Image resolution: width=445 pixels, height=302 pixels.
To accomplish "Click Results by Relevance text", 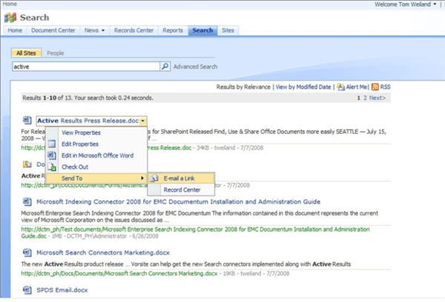I will click(x=243, y=87).
